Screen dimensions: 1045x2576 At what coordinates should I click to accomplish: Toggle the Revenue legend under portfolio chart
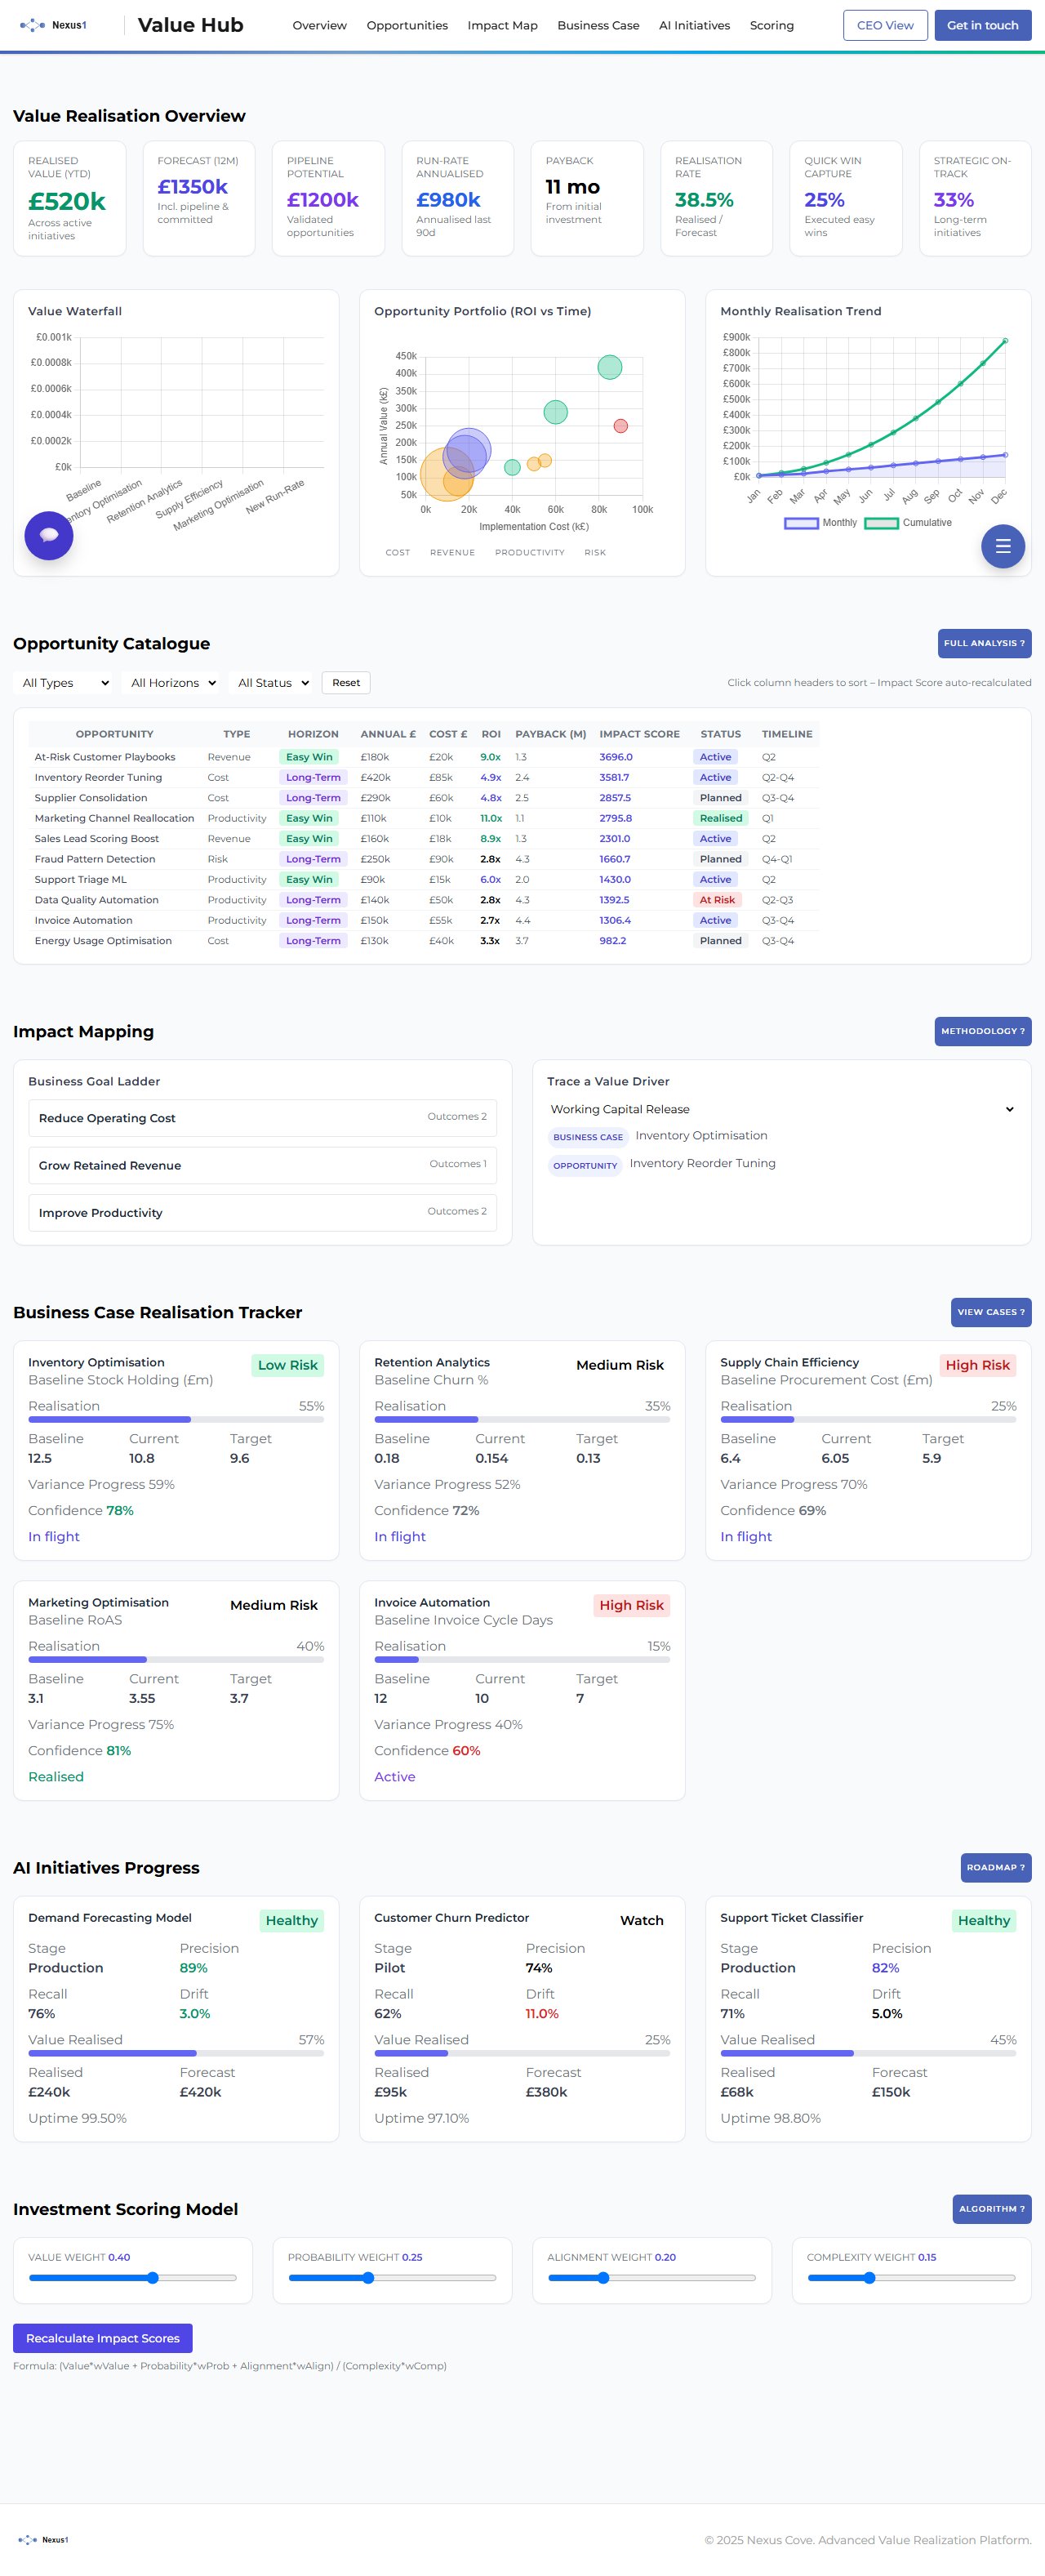pos(452,552)
